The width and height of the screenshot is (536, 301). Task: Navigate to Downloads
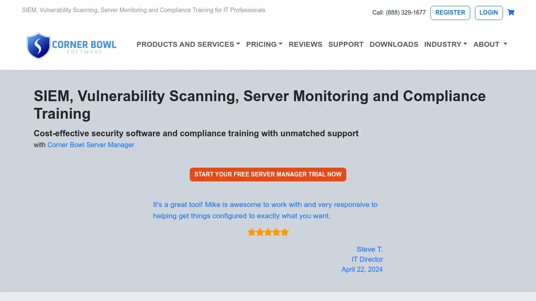(x=394, y=44)
